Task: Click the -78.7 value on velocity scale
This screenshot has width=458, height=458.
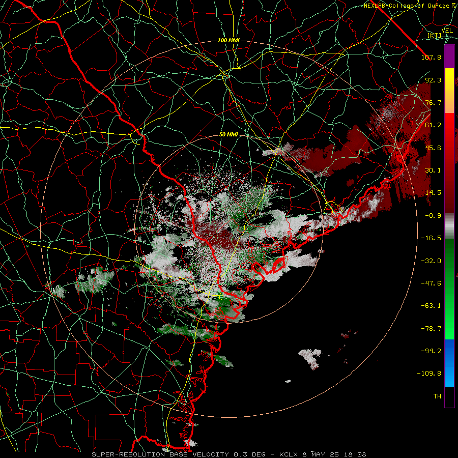Action: click(431, 329)
